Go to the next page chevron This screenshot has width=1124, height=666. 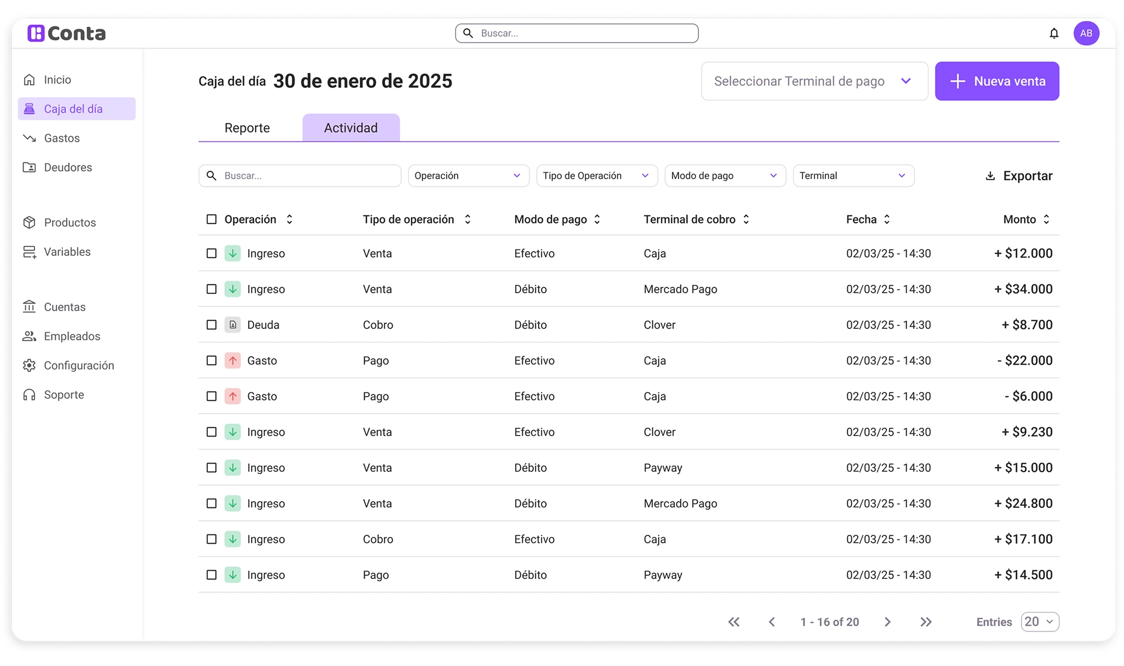coord(887,622)
